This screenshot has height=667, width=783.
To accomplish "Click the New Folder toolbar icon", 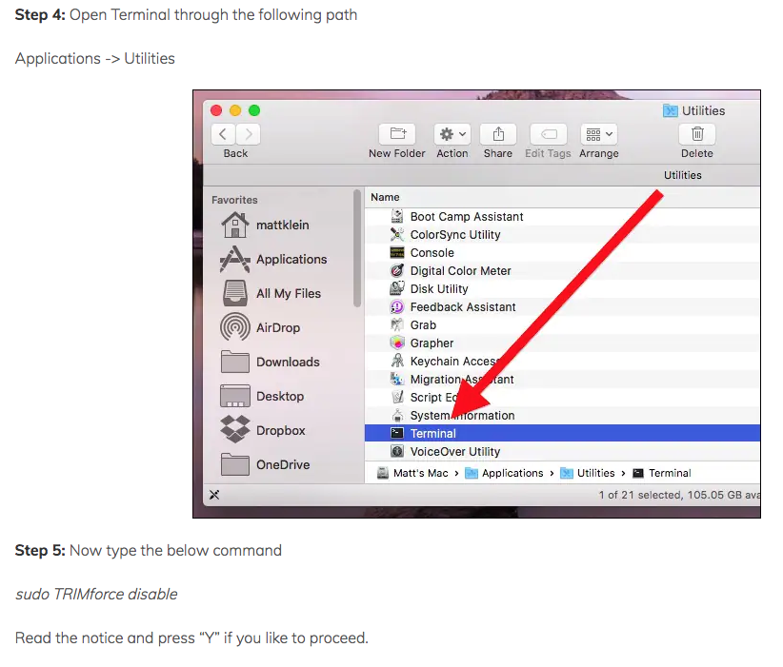I will (397, 134).
